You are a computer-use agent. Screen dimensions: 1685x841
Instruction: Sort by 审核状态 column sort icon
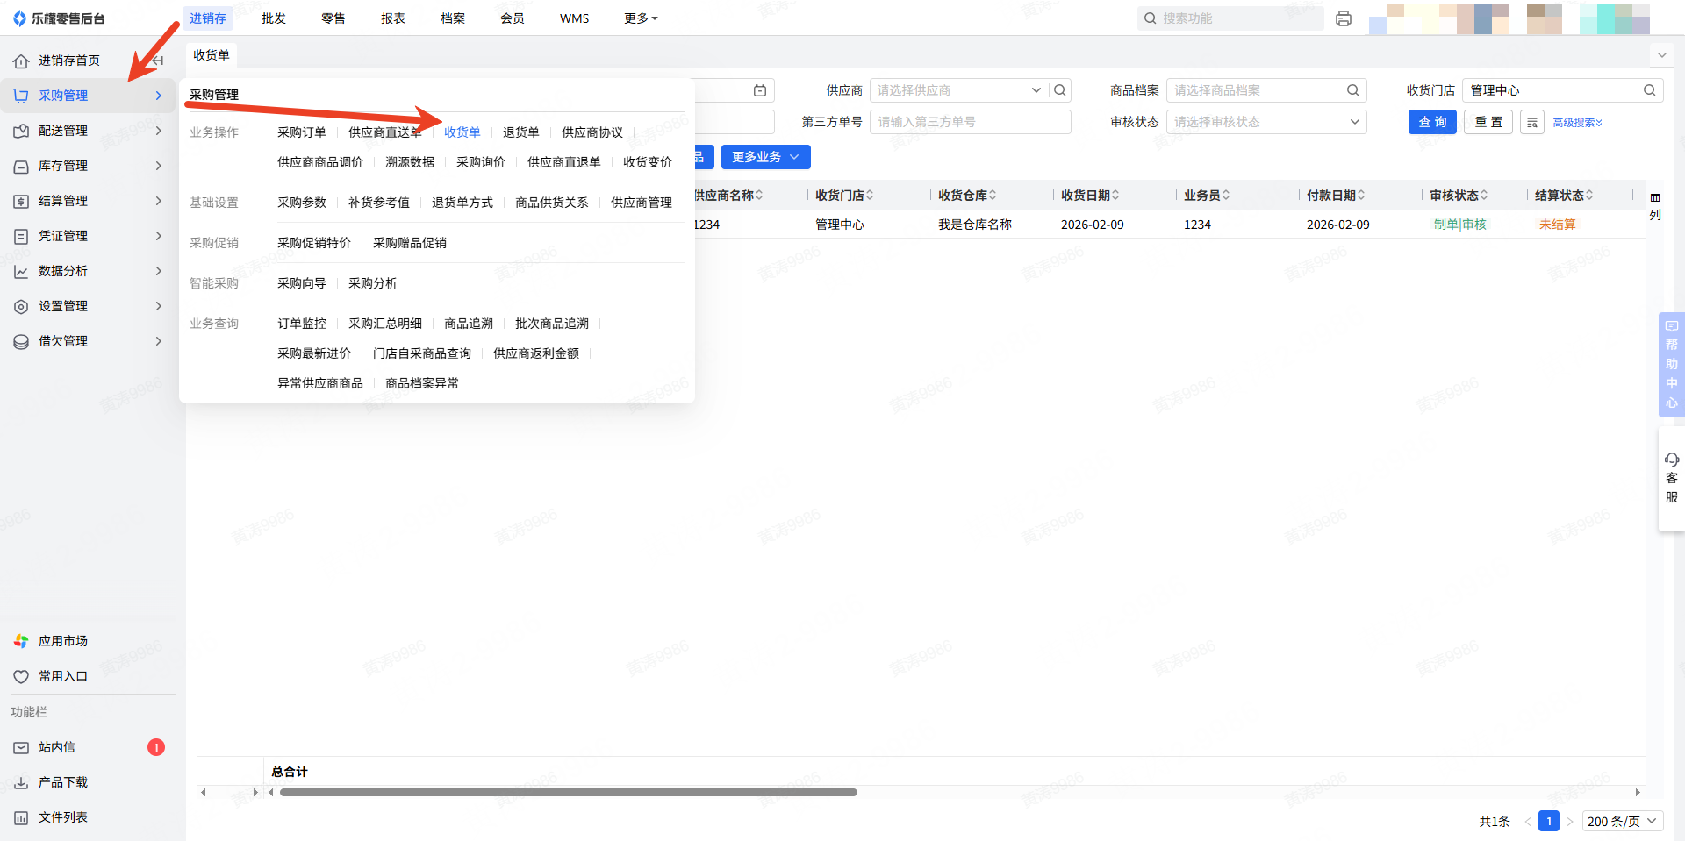(x=1484, y=196)
